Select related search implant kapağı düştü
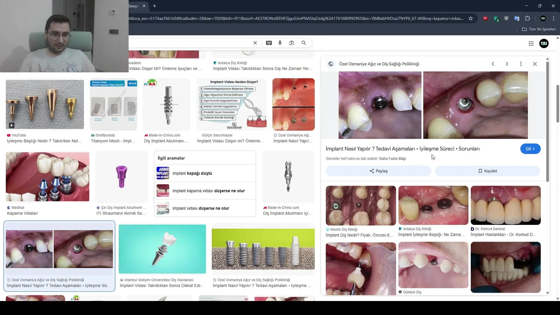This screenshot has height=315, width=560. pos(205,173)
